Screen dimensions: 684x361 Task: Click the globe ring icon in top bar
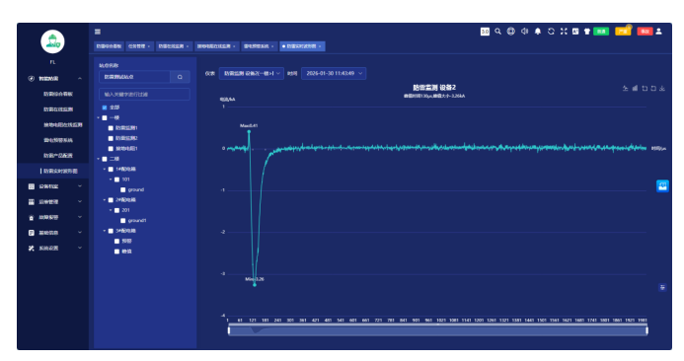(x=511, y=32)
